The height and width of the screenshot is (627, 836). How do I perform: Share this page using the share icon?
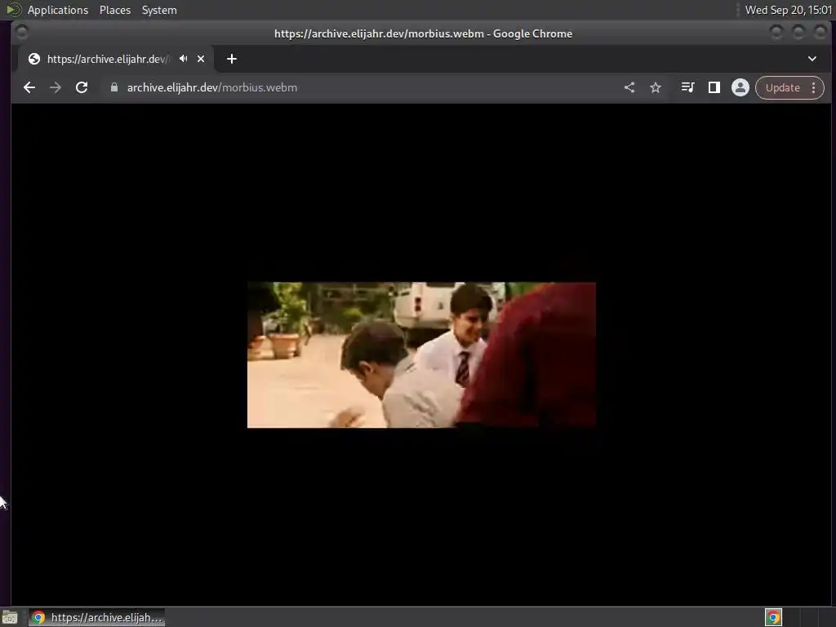coord(629,87)
